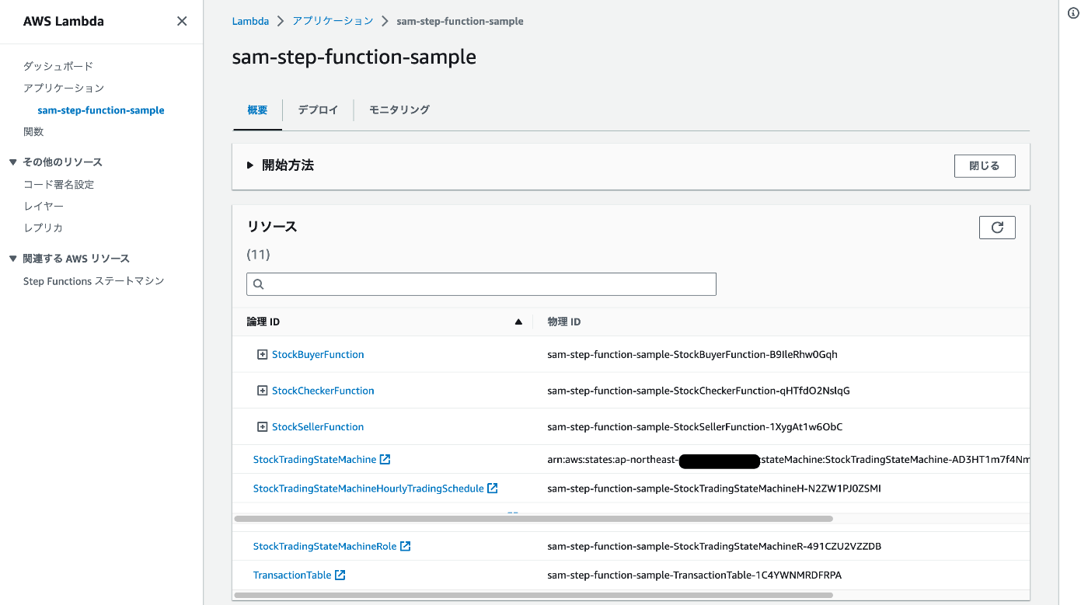Viewport: 1088px width, 605px height.
Task: Click the resources search input field
Action: pos(481,284)
